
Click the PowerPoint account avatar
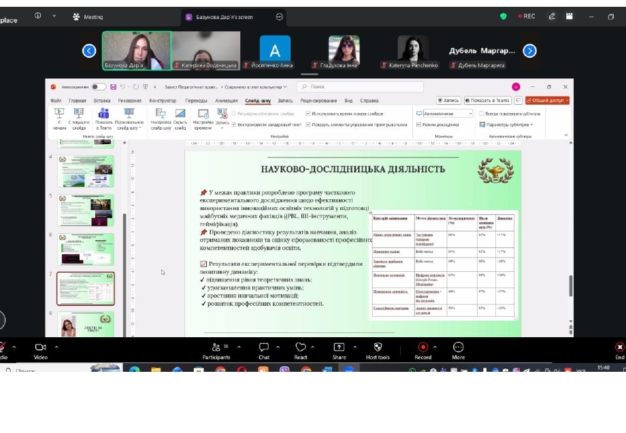[x=516, y=86]
